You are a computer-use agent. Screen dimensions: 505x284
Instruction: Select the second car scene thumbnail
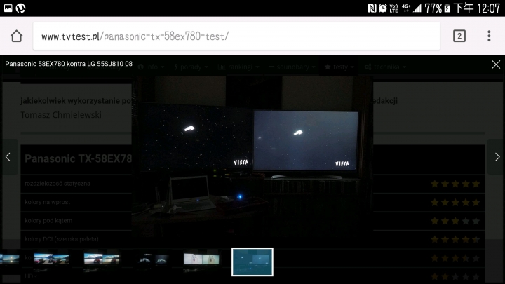click(x=102, y=259)
